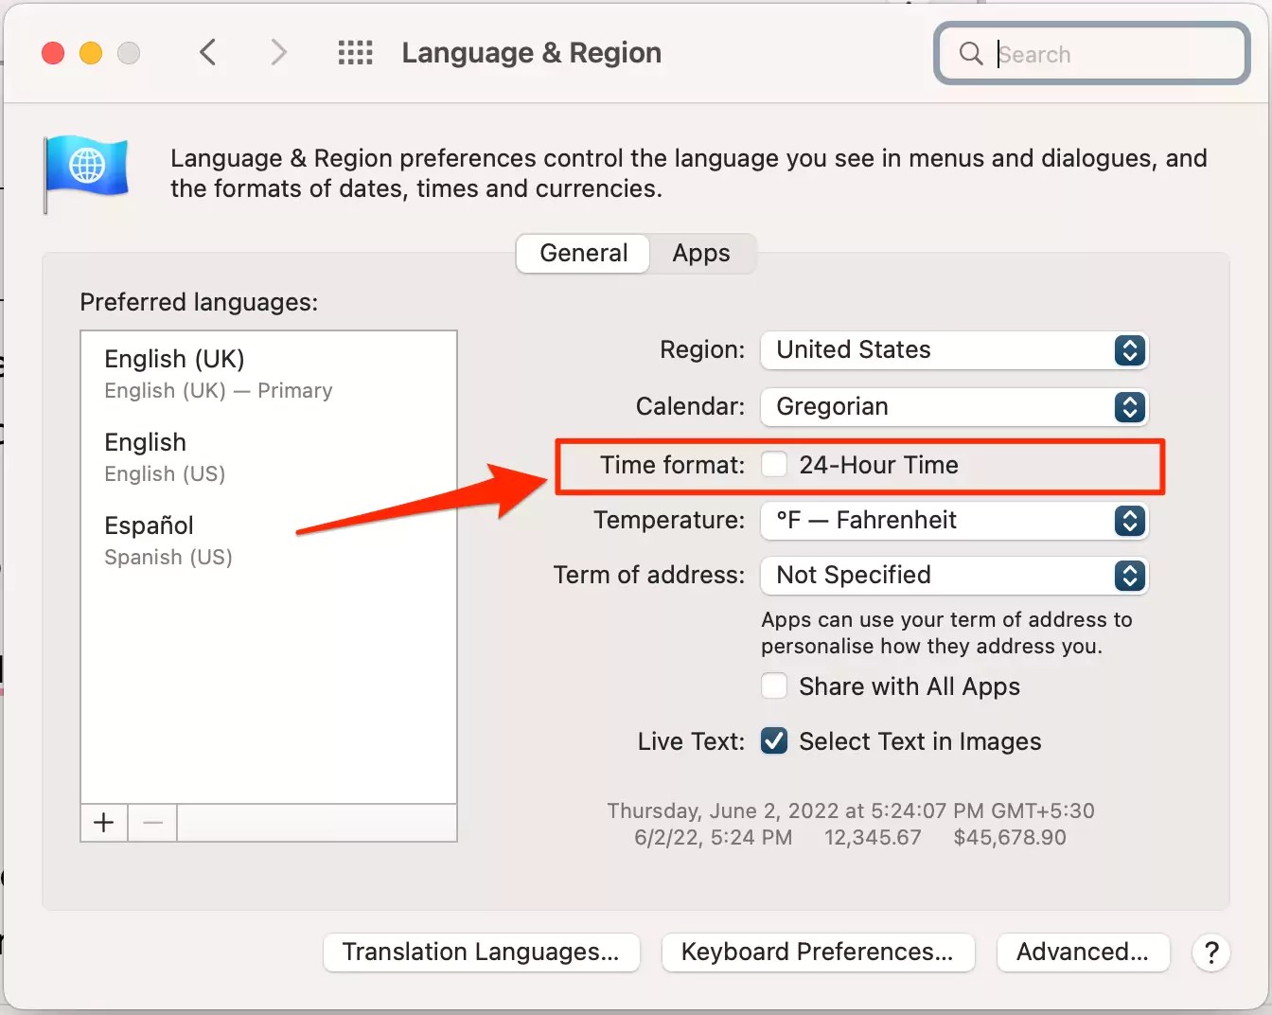Close the Language & Region window
The image size is (1272, 1015).
pos(53,53)
